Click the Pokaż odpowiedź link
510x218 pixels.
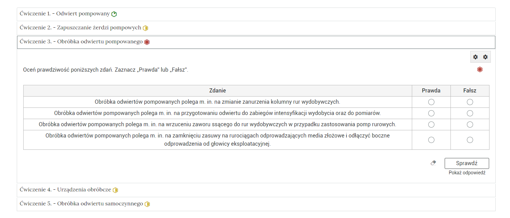[x=467, y=173]
